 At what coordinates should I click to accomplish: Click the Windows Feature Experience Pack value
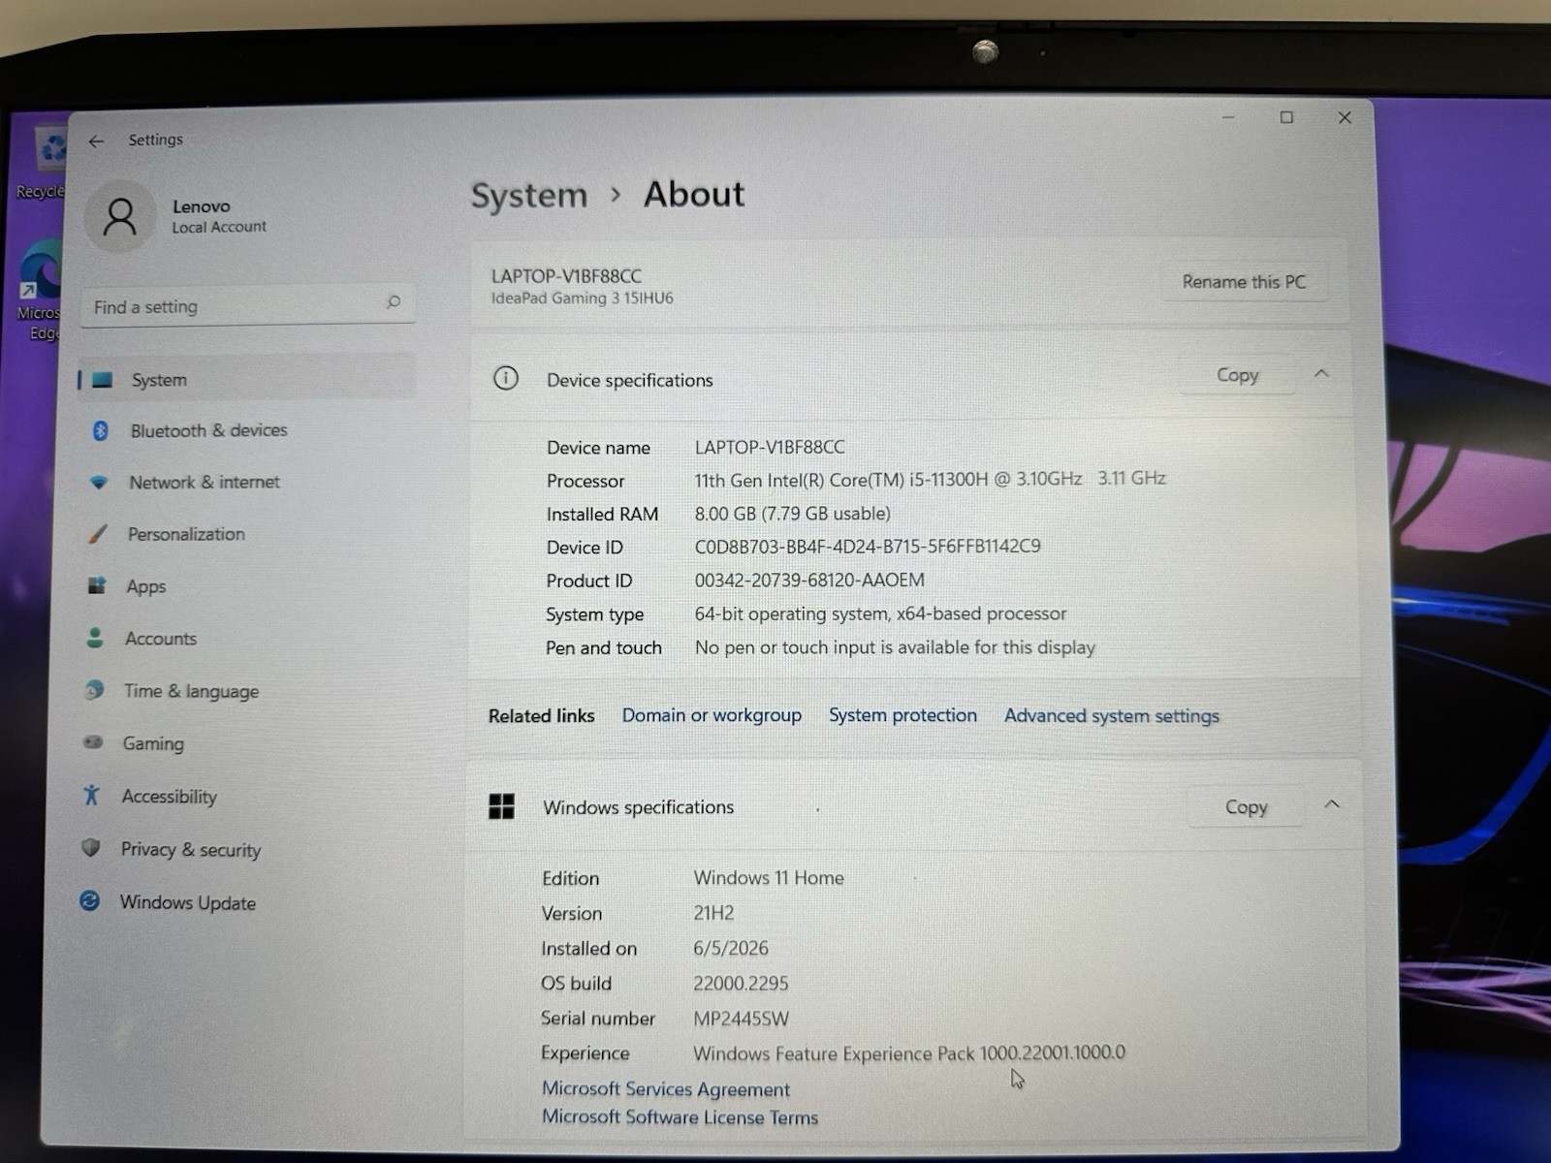(909, 1053)
